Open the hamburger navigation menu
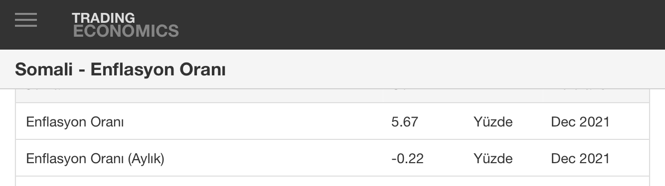Screen dimensions: 665x186 [26, 20]
